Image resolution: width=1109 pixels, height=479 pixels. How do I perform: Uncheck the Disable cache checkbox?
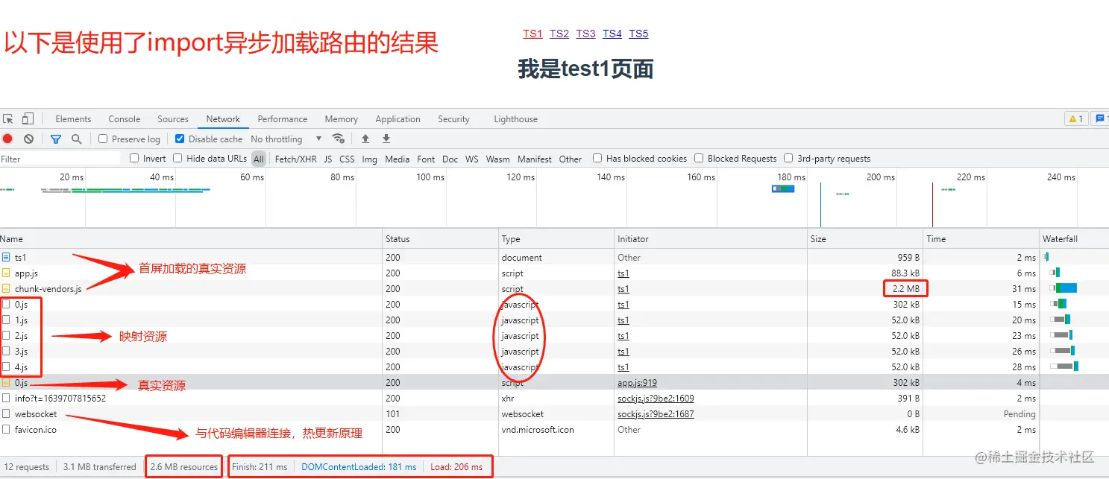coord(180,139)
